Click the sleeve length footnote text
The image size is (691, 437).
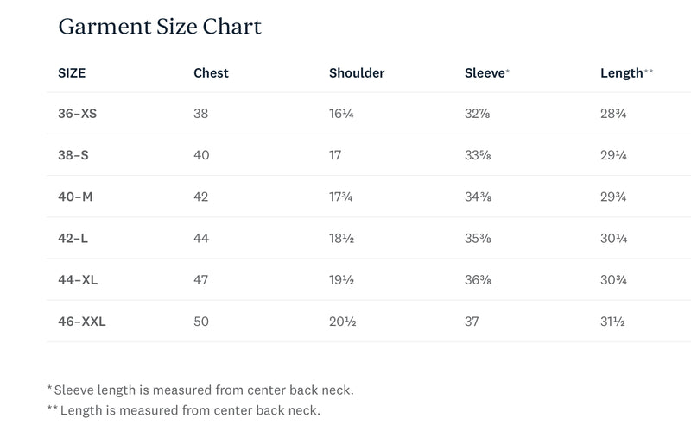click(x=200, y=390)
